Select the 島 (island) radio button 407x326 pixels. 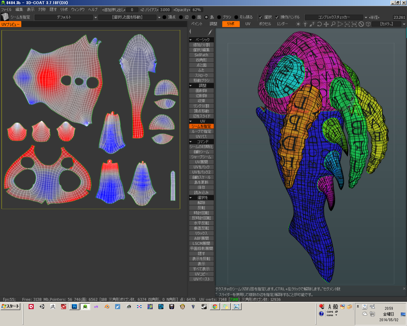coord(206,17)
